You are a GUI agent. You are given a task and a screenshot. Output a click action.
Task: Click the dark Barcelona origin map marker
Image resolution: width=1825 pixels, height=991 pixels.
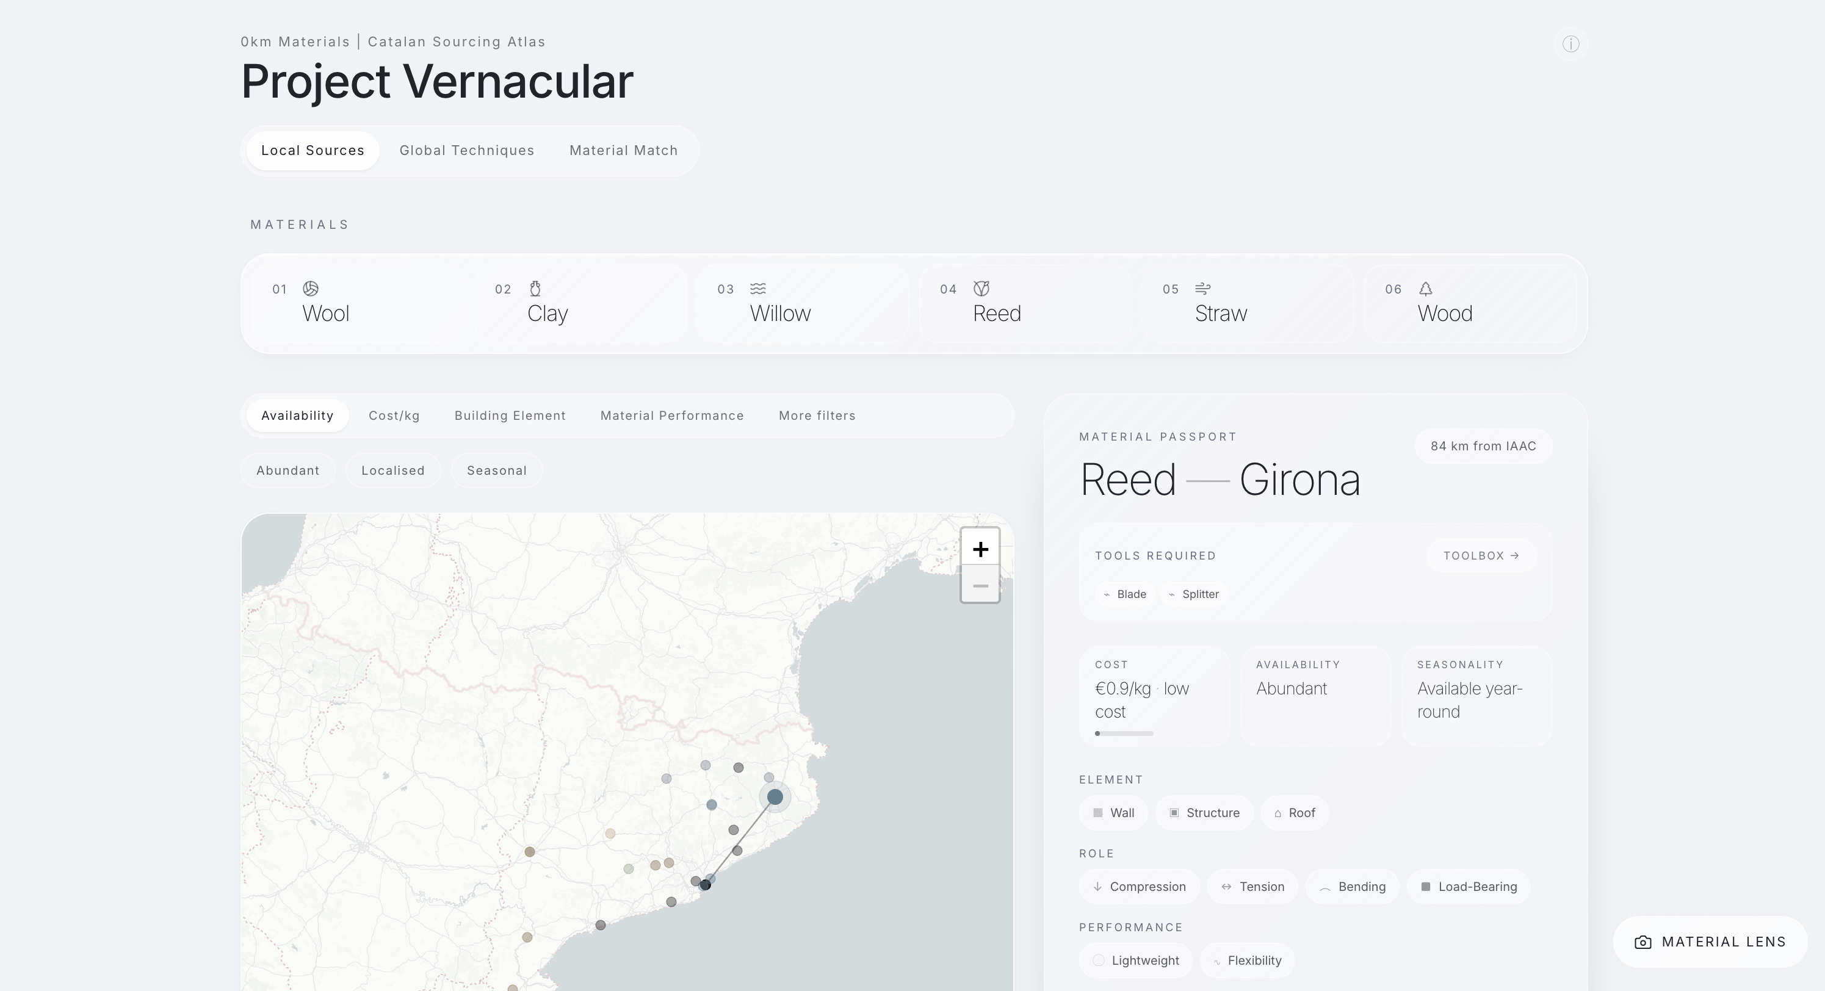[705, 885]
